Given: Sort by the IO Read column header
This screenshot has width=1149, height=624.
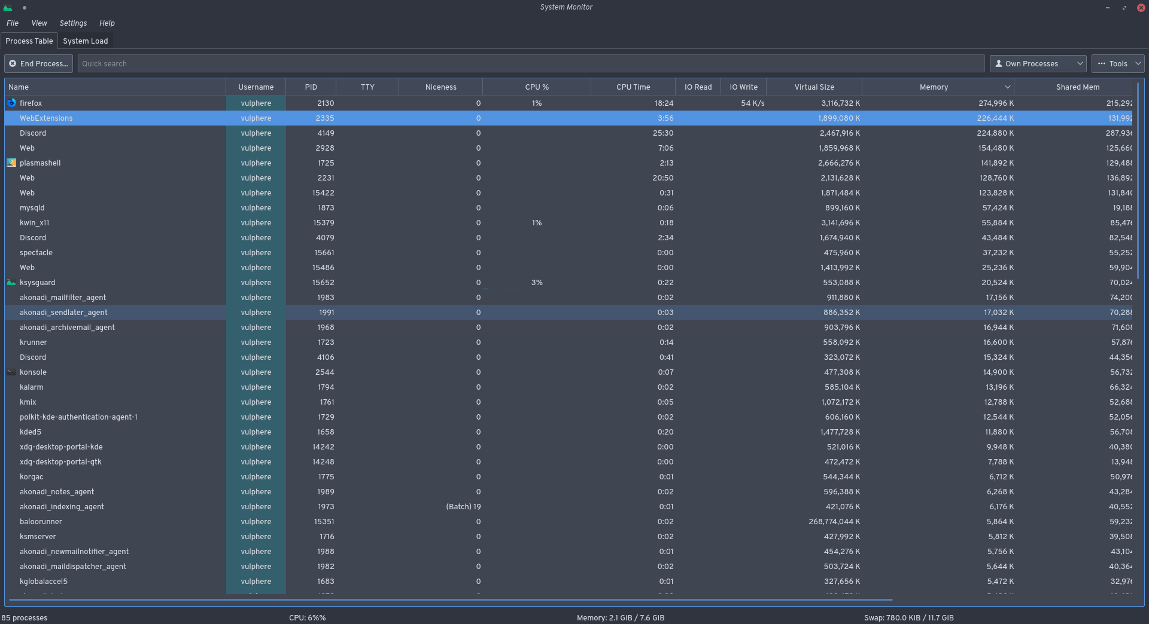Looking at the screenshot, I should tap(698, 87).
